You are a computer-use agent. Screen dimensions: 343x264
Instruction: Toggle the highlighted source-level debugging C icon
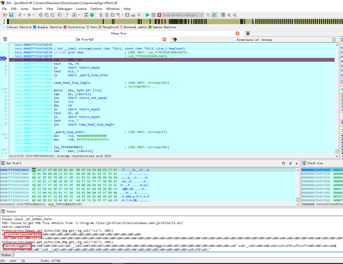pos(214,15)
